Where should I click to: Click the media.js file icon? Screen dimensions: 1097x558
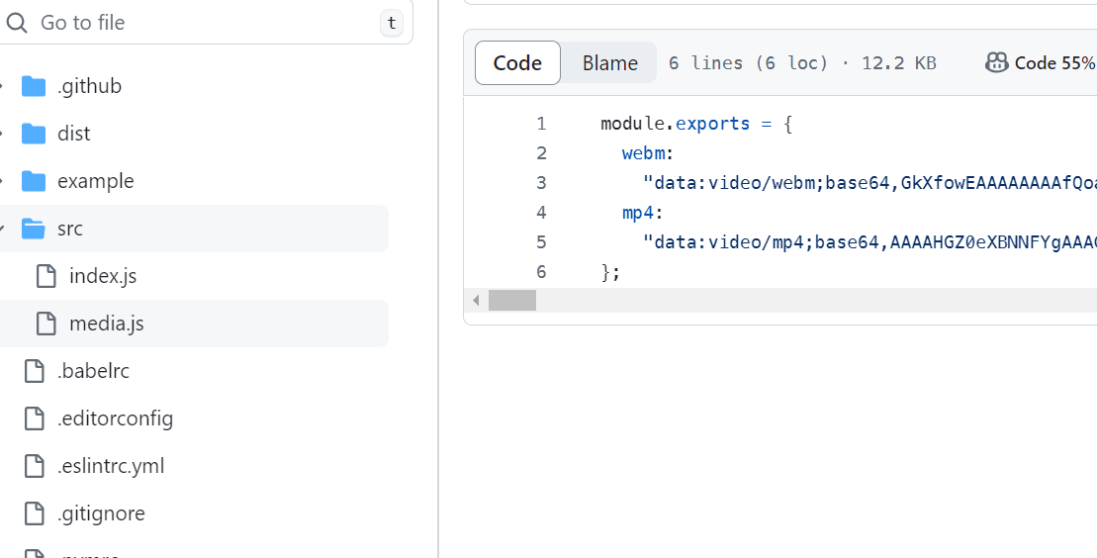tap(46, 324)
